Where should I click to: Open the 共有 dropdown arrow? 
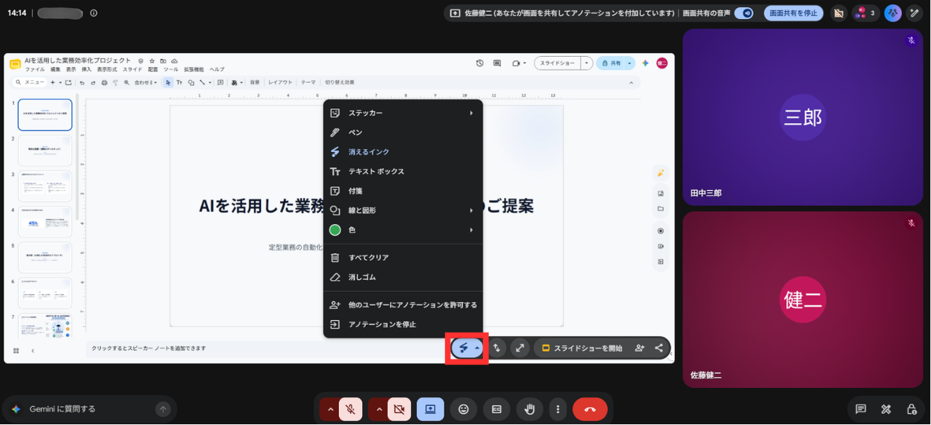click(630, 63)
